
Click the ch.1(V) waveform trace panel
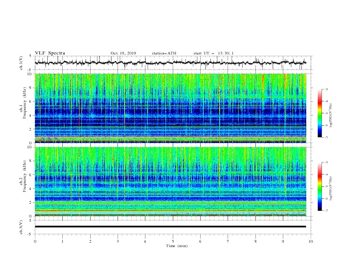174,63
